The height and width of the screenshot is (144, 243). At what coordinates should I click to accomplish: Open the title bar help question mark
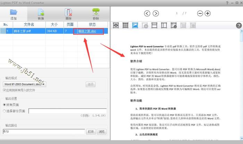click(227, 3)
